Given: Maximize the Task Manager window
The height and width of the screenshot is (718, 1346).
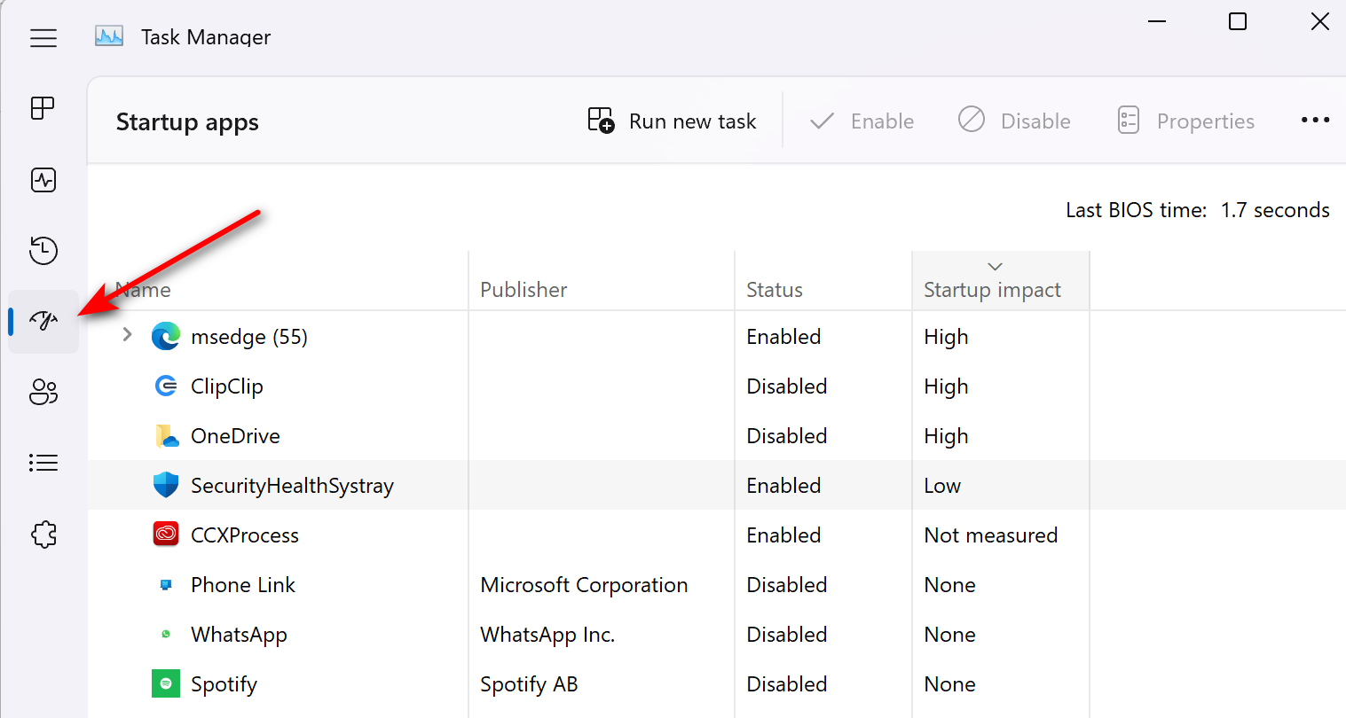Looking at the screenshot, I should [1238, 21].
